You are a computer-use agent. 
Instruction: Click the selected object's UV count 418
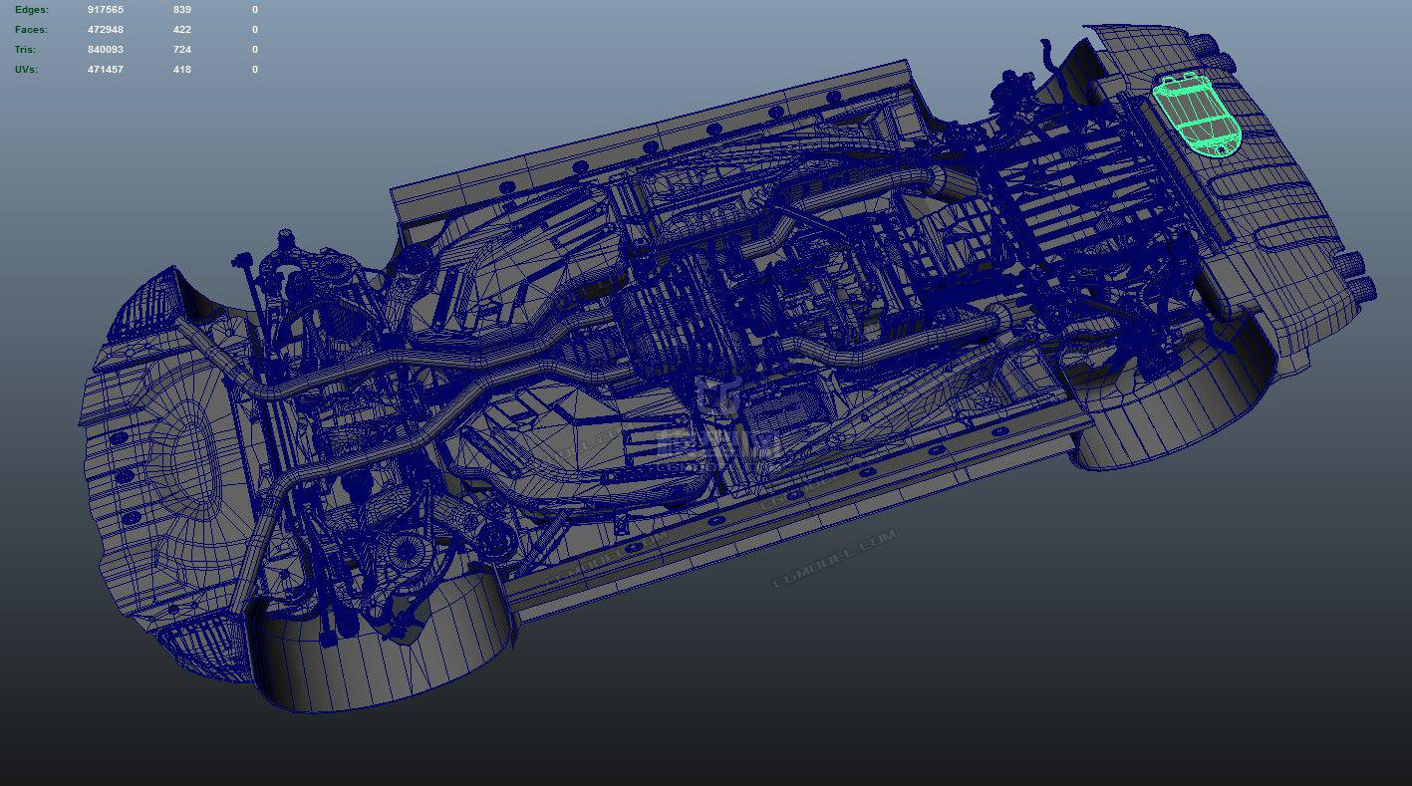pos(181,70)
